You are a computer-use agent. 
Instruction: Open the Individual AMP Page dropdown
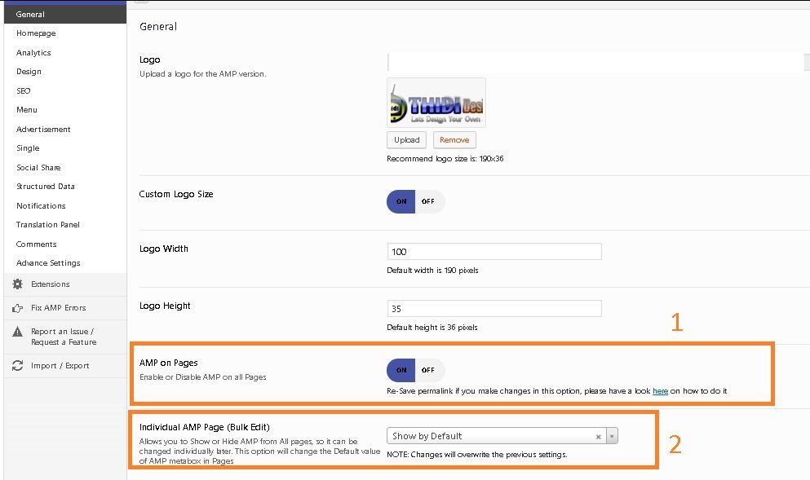(x=494, y=436)
